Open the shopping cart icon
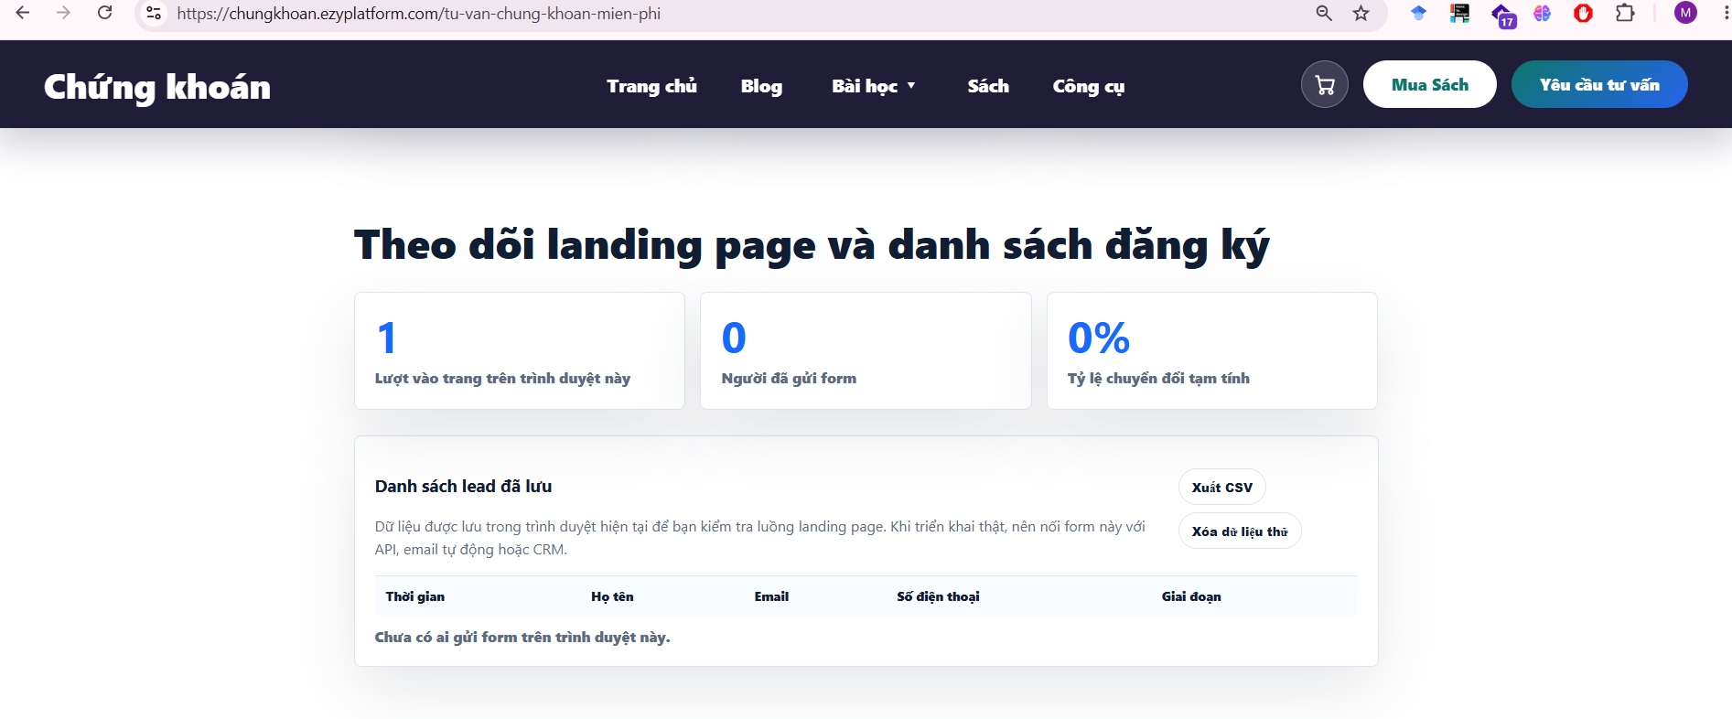The image size is (1732, 719). pyautogui.click(x=1325, y=84)
